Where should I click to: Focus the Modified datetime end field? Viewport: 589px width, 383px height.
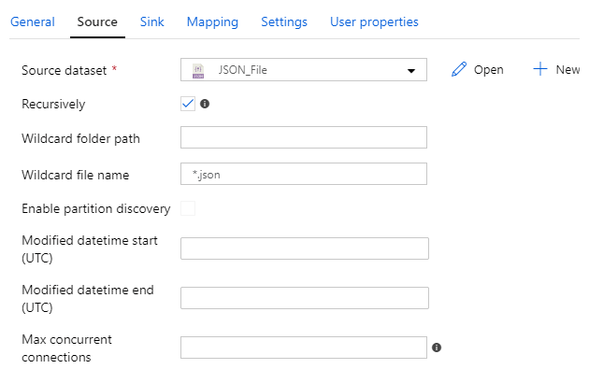point(304,298)
